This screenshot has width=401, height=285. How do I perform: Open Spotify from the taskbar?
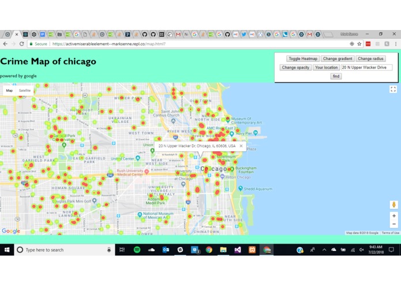[x=137, y=250]
